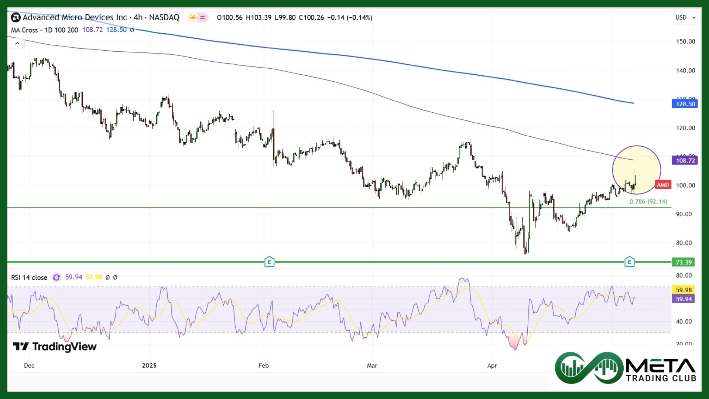The height and width of the screenshot is (399, 709).
Task: Click the 120.00 price scale label
Action: pos(685,128)
